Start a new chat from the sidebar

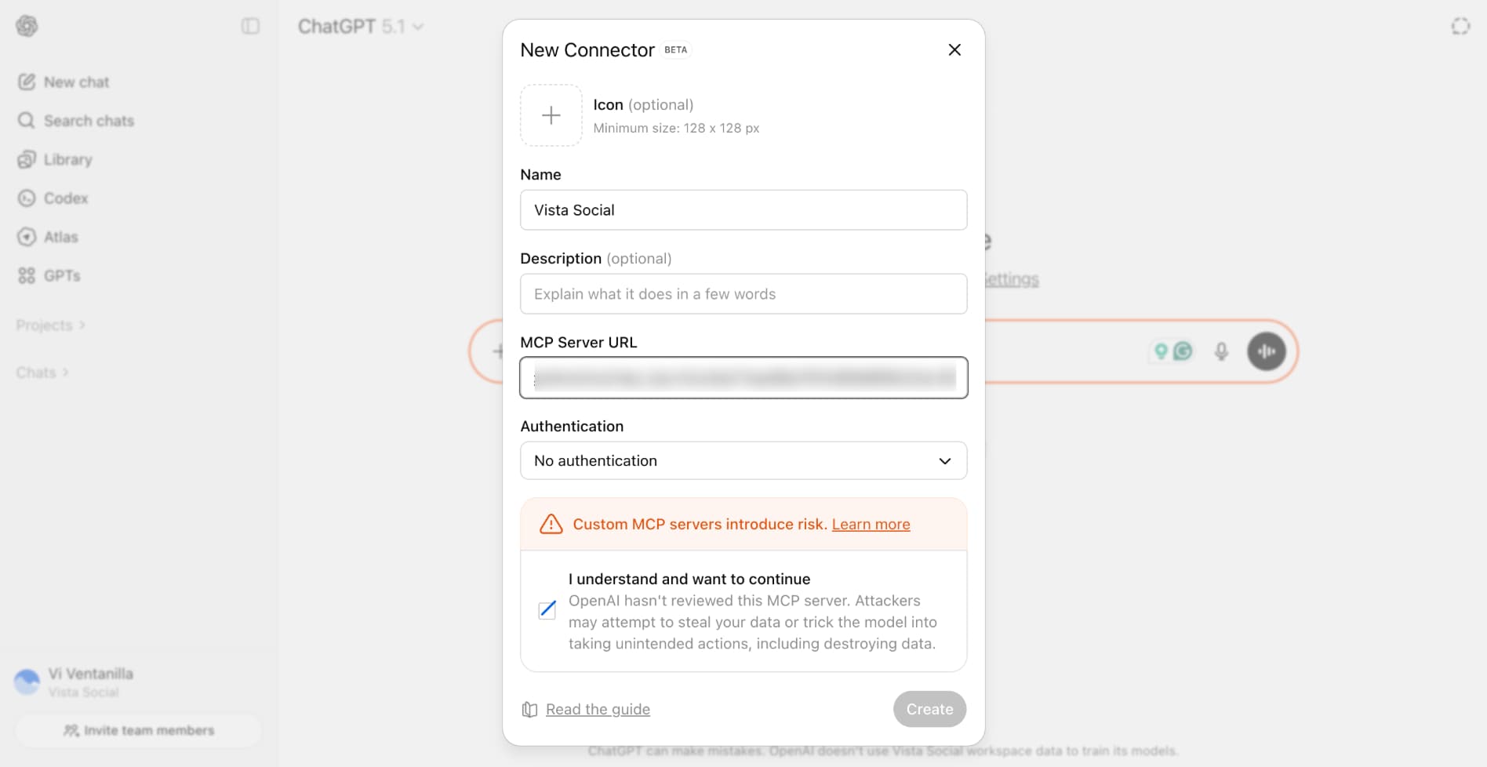pyautogui.click(x=76, y=82)
